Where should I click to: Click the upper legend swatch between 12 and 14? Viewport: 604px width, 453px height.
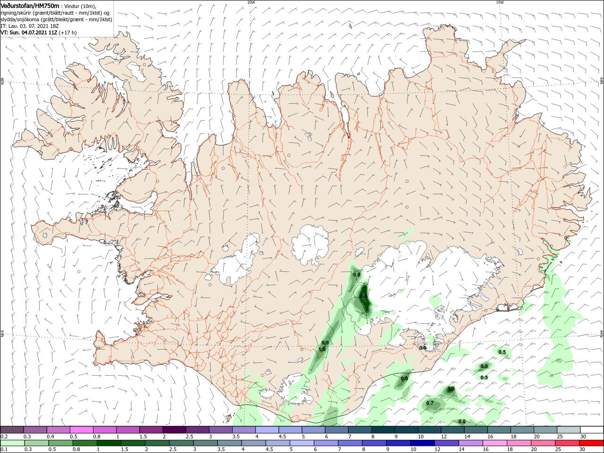453,429
